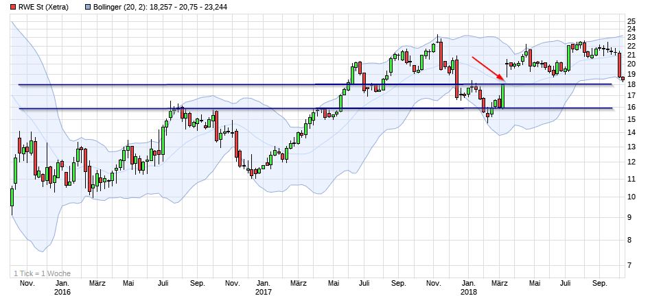The width and height of the screenshot is (661, 296).
Task: Click the 18 value on price axis
Action: point(631,84)
